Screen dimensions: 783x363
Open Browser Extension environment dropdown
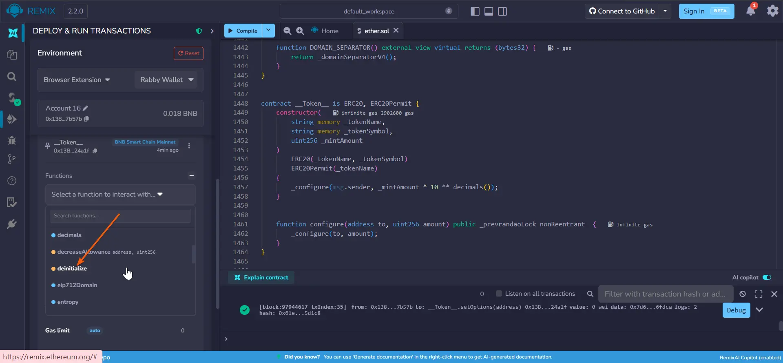coord(77,80)
